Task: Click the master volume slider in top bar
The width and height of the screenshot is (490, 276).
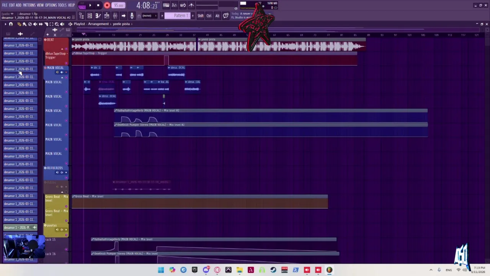Action: [207, 5]
